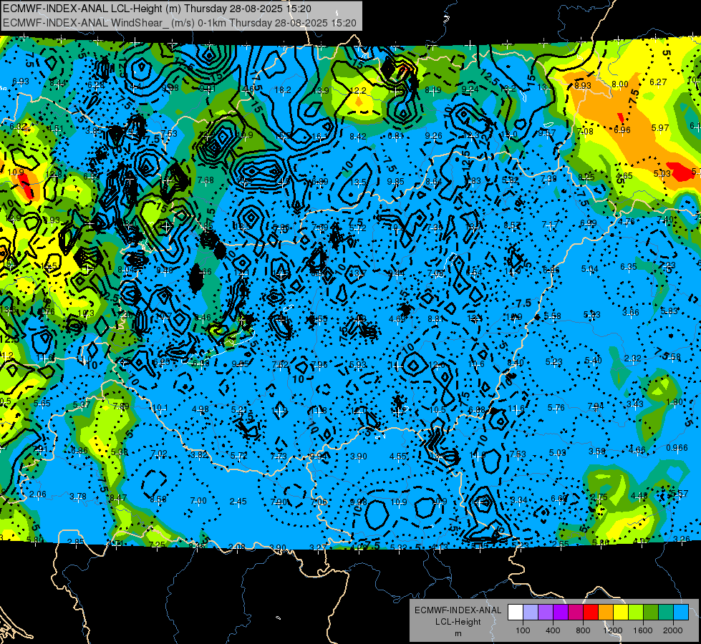The height and width of the screenshot is (644, 701).
Task: Click the grid value 8.25
Action: pos(586,177)
